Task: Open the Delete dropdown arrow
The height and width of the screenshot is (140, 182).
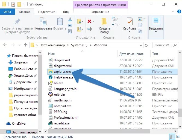Action: click(x=93, y=21)
